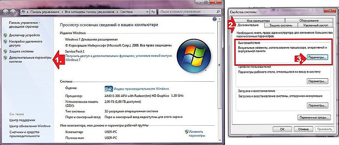Open Диспетчер устройств link
This screenshot has height=145, width=339.
(25, 35)
